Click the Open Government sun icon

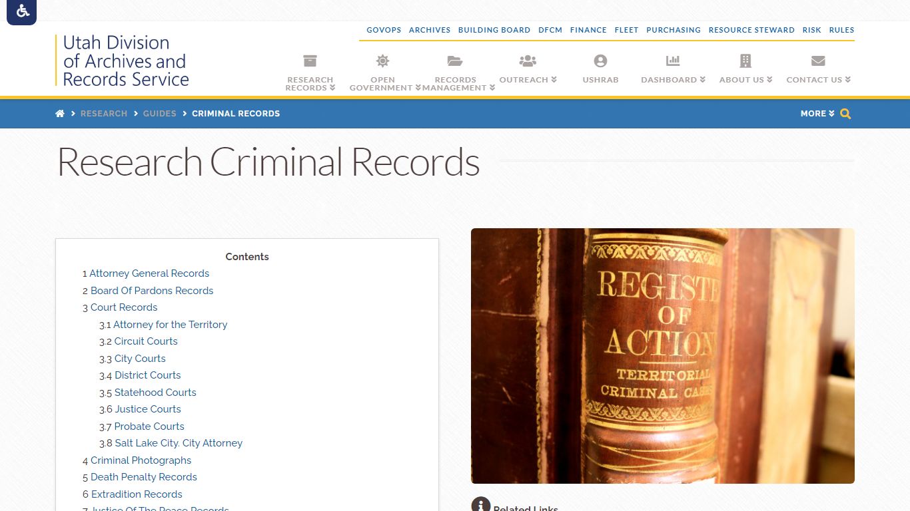pos(382,61)
